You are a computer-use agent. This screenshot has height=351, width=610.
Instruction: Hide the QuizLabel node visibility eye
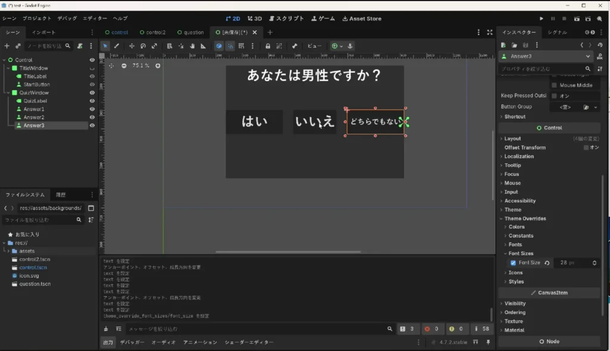(x=92, y=101)
